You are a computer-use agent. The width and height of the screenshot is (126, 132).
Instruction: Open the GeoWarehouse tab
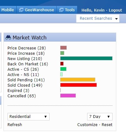36,10
